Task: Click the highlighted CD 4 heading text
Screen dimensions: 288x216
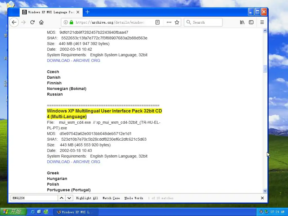Action: tap(104, 114)
